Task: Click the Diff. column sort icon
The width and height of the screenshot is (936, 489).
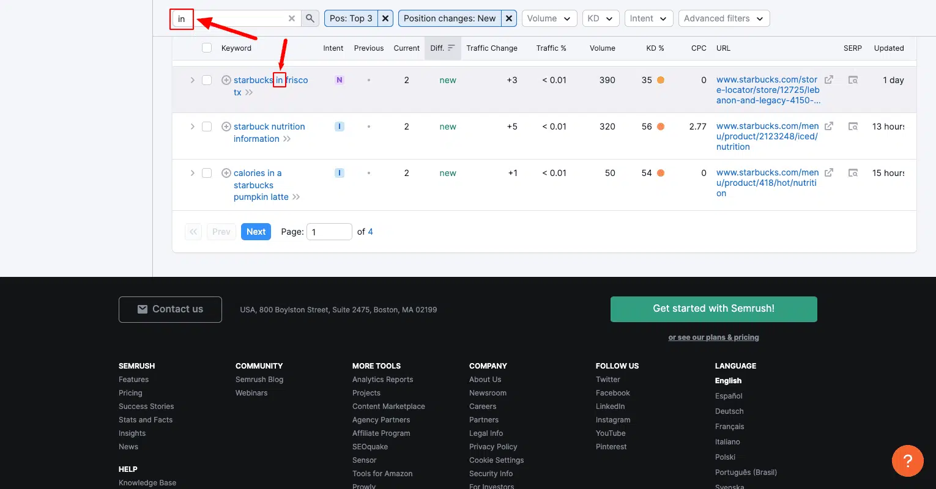Action: coord(451,48)
